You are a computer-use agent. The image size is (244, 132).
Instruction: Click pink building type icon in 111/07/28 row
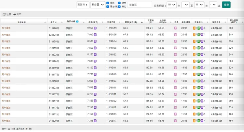[x=175, y=48]
